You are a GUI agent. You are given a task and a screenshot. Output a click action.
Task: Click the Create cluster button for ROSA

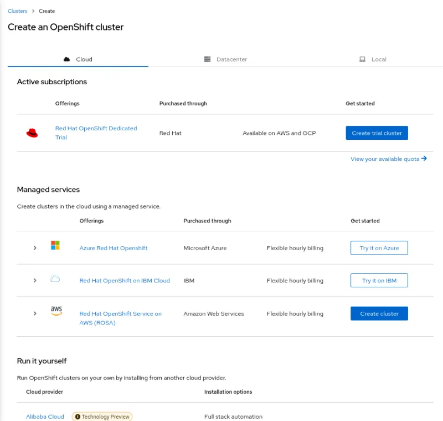click(379, 313)
